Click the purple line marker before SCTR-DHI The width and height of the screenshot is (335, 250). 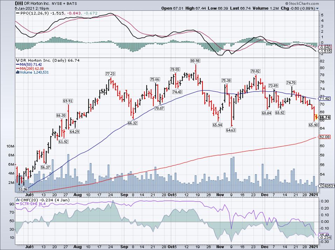(17, 204)
